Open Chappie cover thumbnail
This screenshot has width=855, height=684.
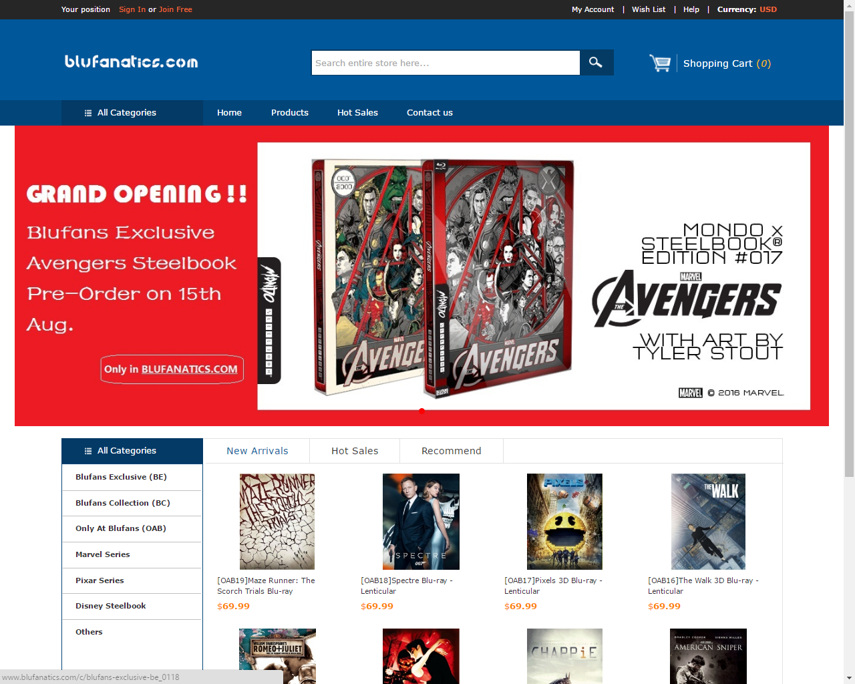click(x=564, y=656)
